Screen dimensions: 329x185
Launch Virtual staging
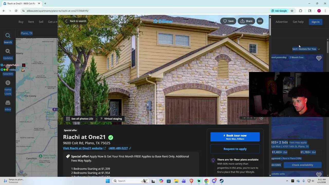(111, 119)
